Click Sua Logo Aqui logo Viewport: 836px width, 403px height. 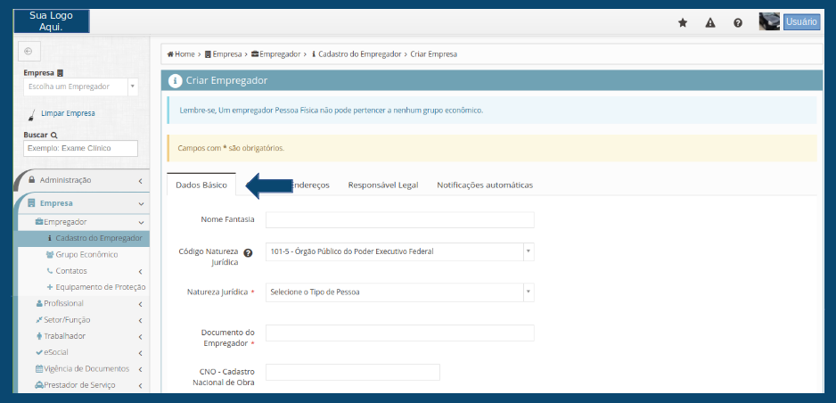[x=51, y=21]
